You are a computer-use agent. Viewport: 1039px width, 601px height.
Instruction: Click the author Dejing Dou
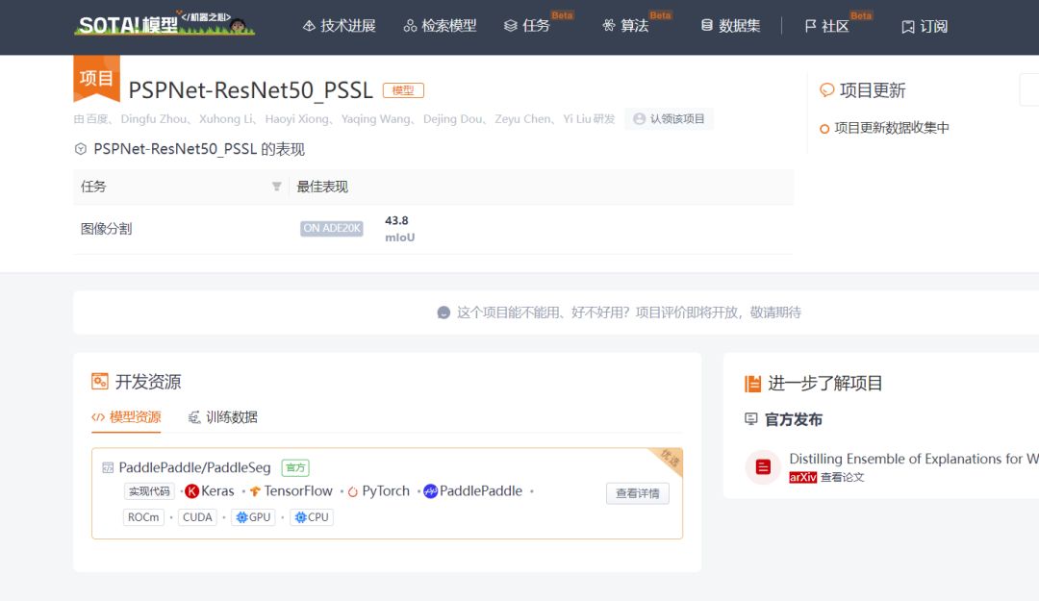click(453, 119)
